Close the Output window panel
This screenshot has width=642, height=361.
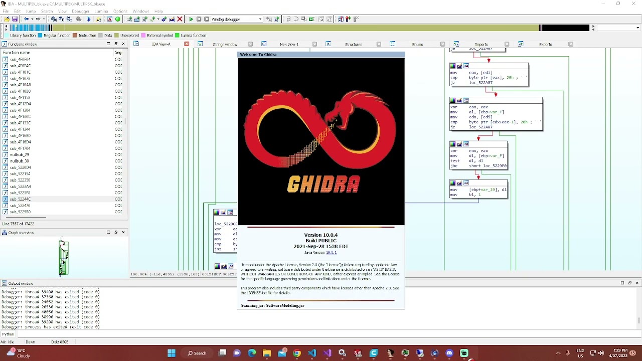point(637,283)
